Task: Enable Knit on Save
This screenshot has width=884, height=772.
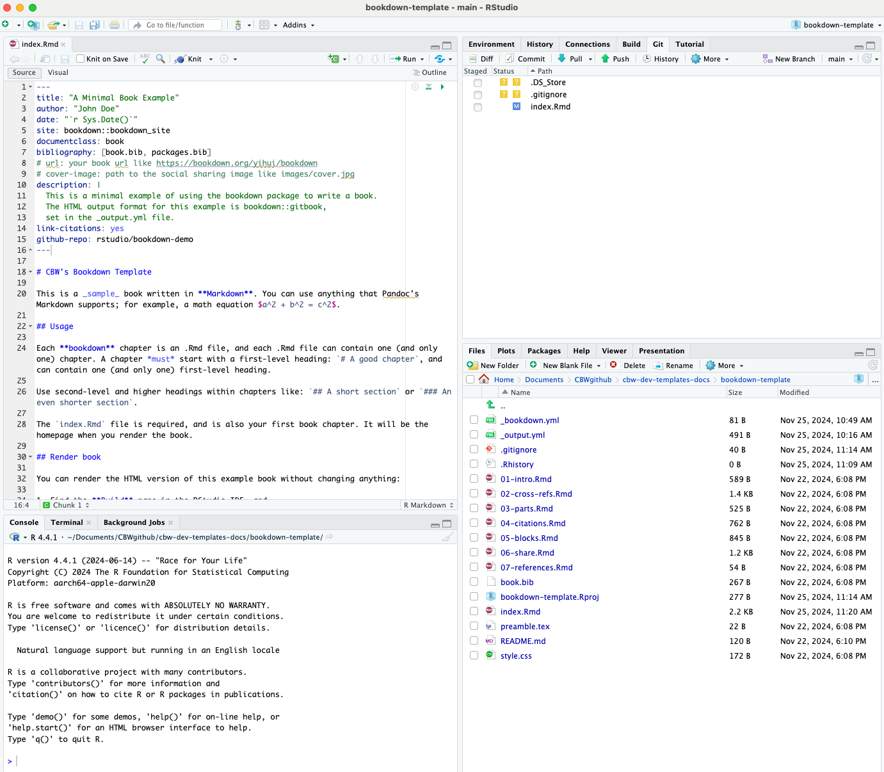Action: point(79,58)
